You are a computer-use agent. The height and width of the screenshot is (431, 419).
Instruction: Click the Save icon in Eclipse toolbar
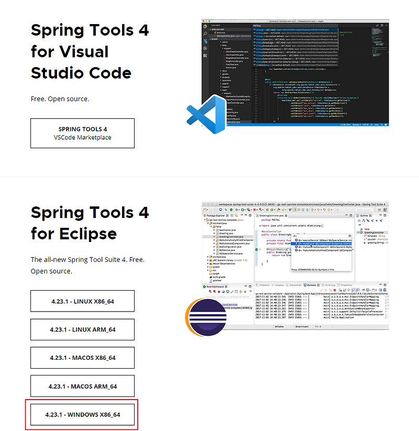pos(211,209)
